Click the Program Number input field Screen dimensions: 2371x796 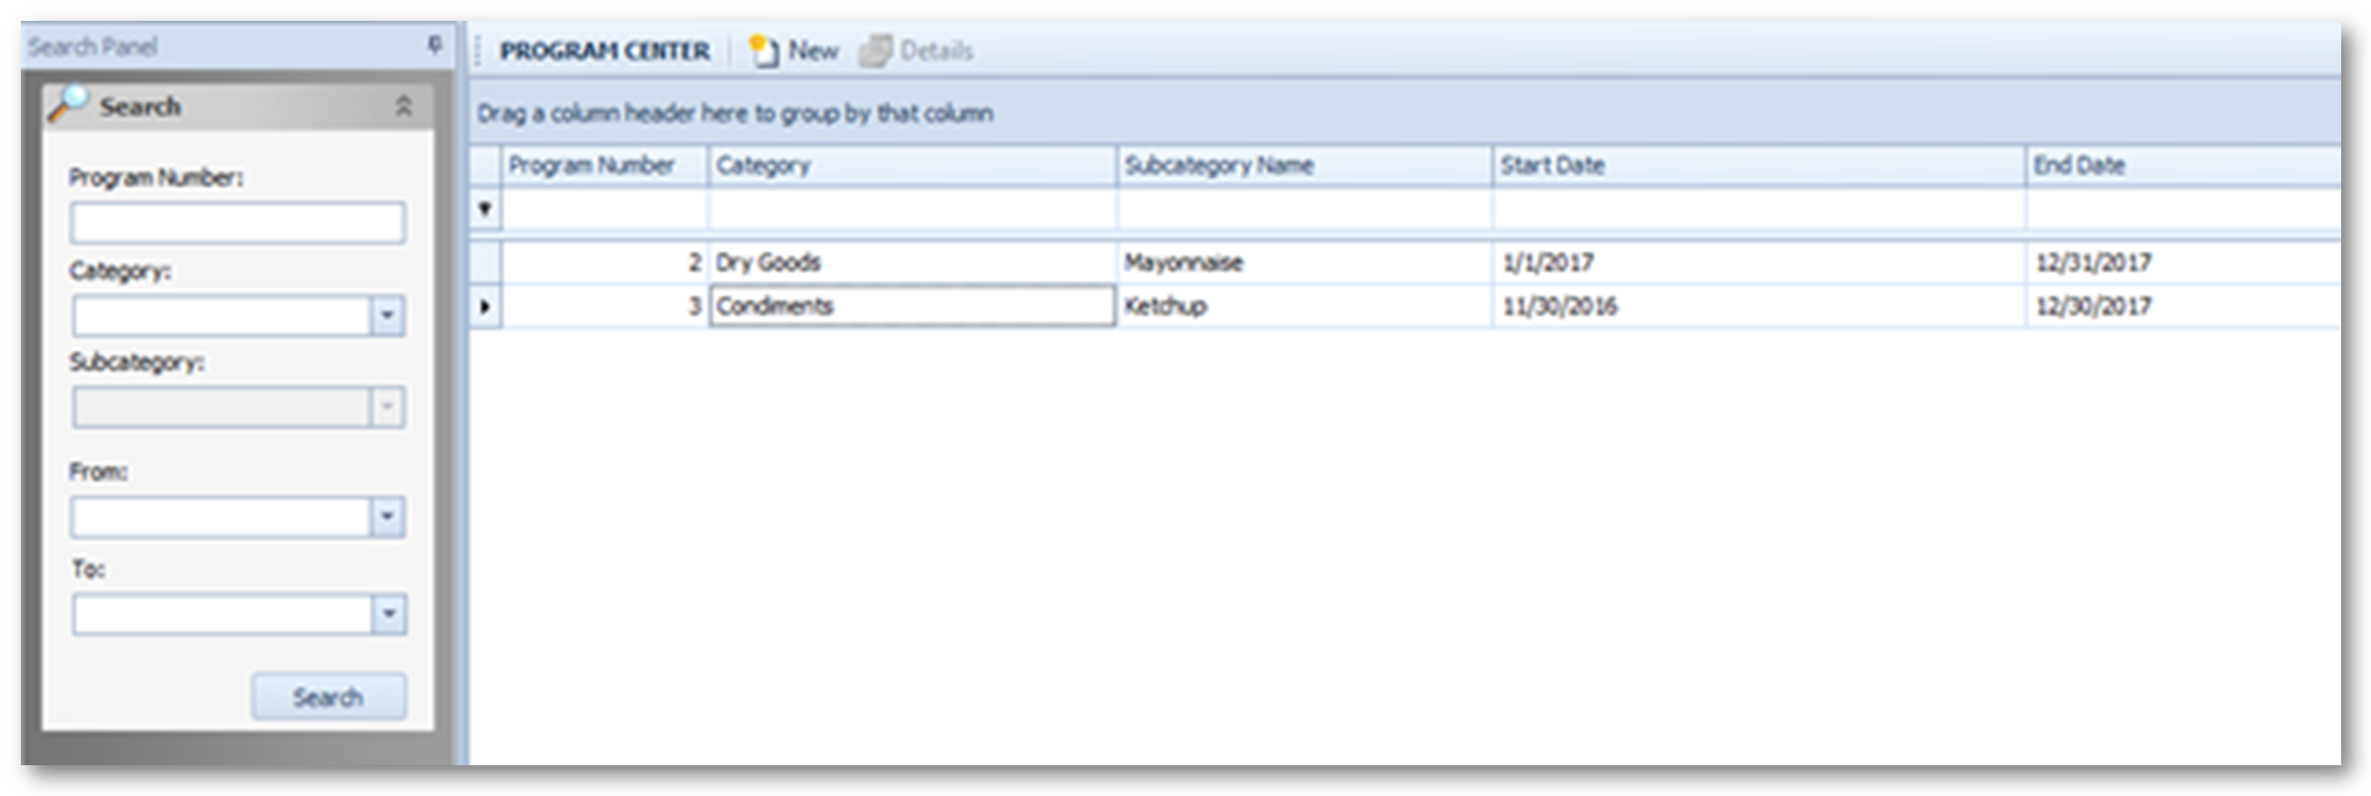click(237, 223)
